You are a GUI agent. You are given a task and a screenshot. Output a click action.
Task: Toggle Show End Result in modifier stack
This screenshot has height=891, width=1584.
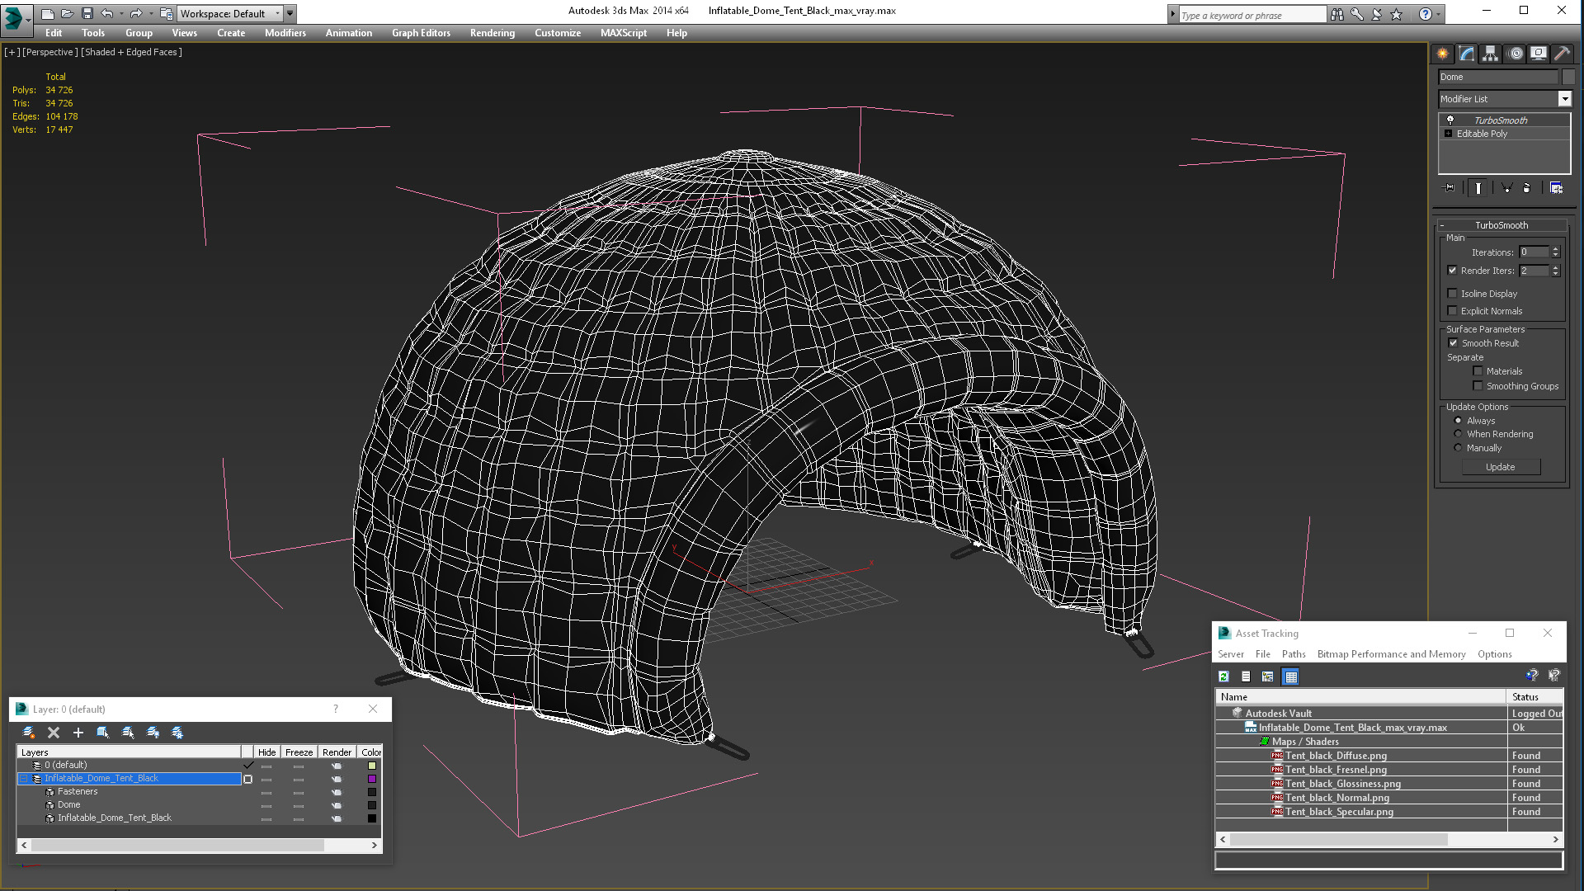[1478, 188]
